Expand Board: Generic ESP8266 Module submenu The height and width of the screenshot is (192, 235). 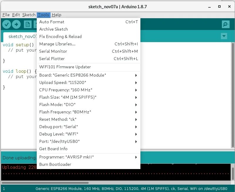(x=88, y=75)
